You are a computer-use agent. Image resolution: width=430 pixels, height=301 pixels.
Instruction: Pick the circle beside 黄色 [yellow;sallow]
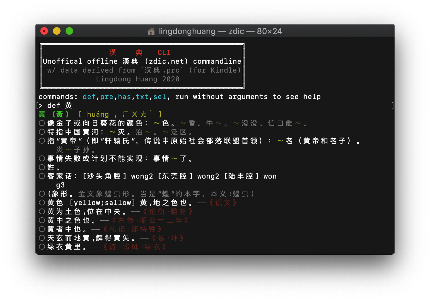pyautogui.click(x=42, y=203)
